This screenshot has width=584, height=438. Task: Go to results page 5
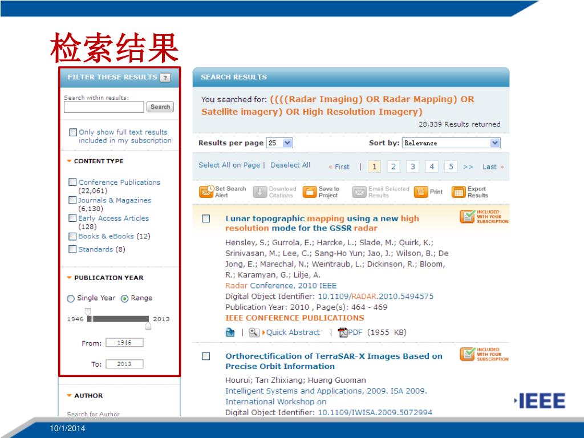(x=451, y=167)
